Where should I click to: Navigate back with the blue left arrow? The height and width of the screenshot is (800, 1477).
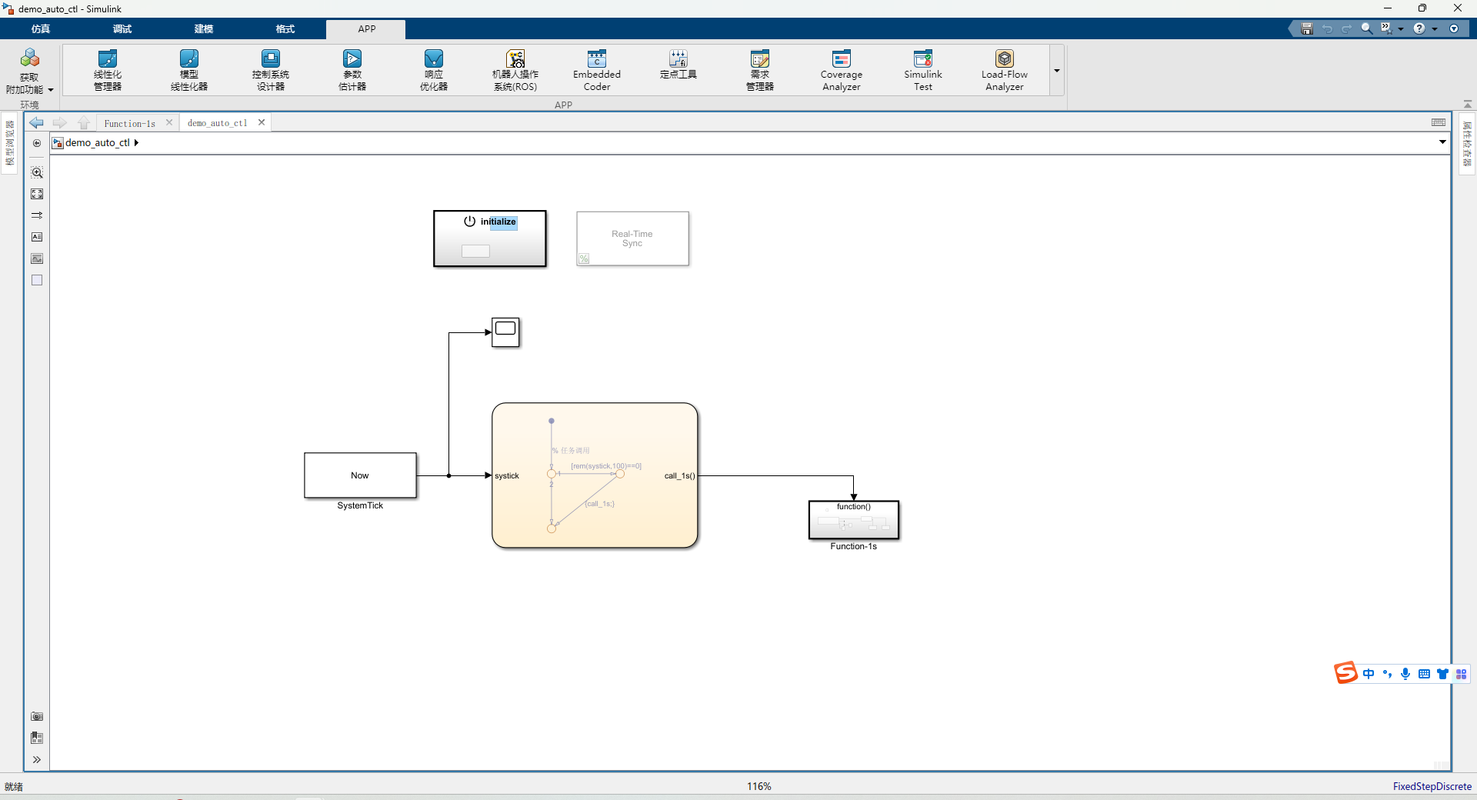36,123
